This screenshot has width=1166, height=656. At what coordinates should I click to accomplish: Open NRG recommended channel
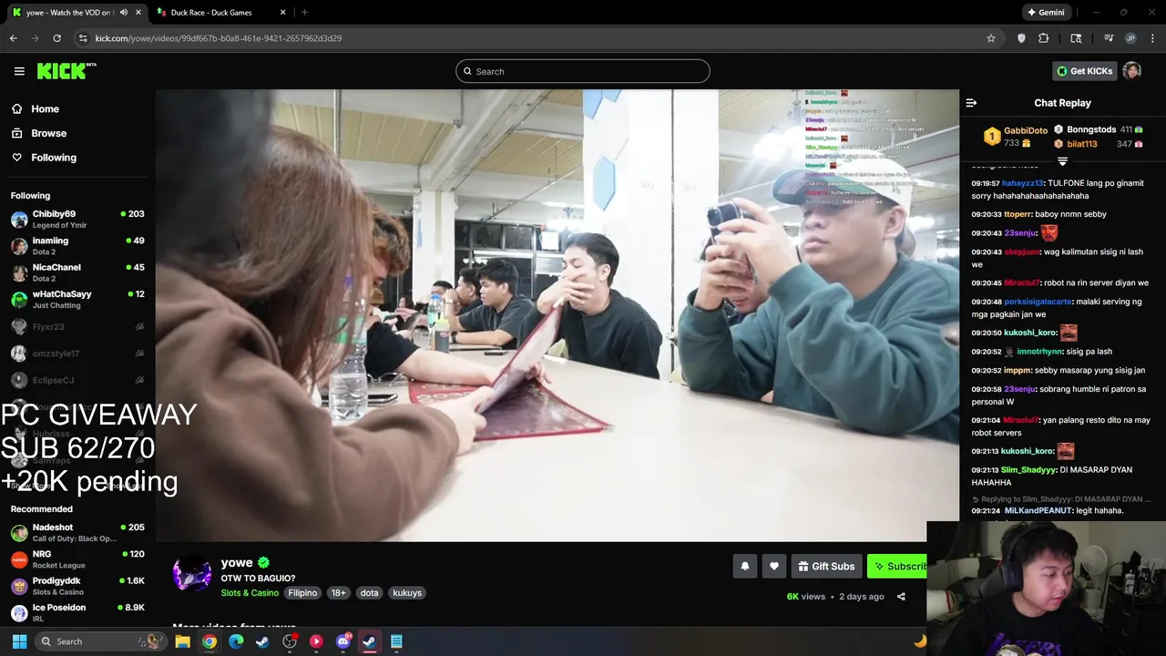pyautogui.click(x=77, y=559)
